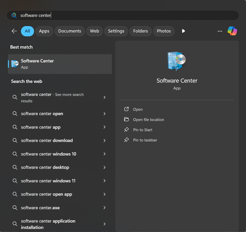Open the Software Center best match result

(x=60, y=64)
